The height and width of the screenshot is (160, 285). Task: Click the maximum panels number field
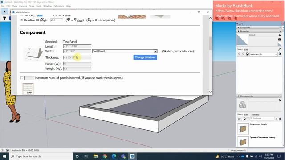29,78
